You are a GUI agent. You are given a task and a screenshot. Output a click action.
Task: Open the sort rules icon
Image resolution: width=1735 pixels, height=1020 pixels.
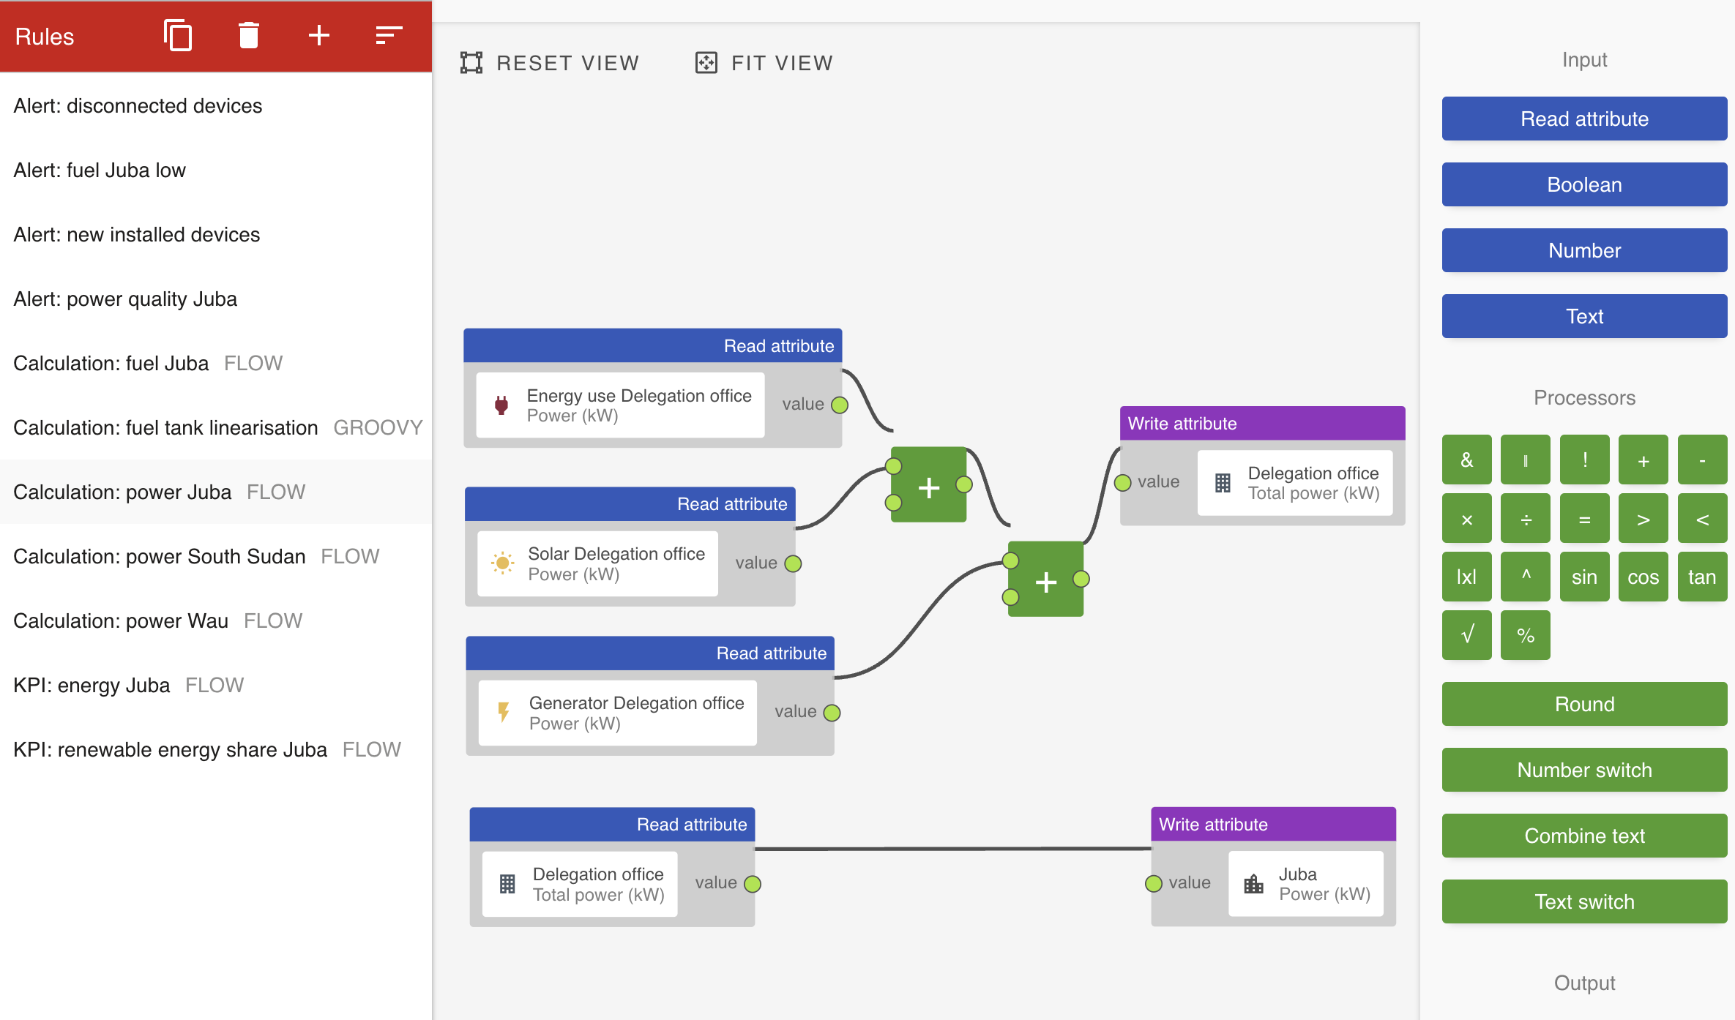[x=387, y=35]
